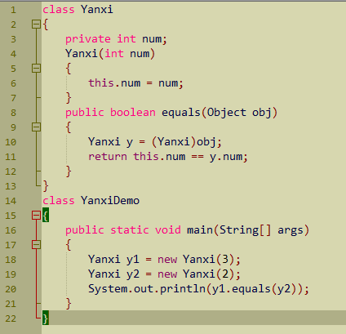This screenshot has width=346, height=334.
Task: Click 'return' keyword on line 11
Action: pyautogui.click(x=108, y=157)
